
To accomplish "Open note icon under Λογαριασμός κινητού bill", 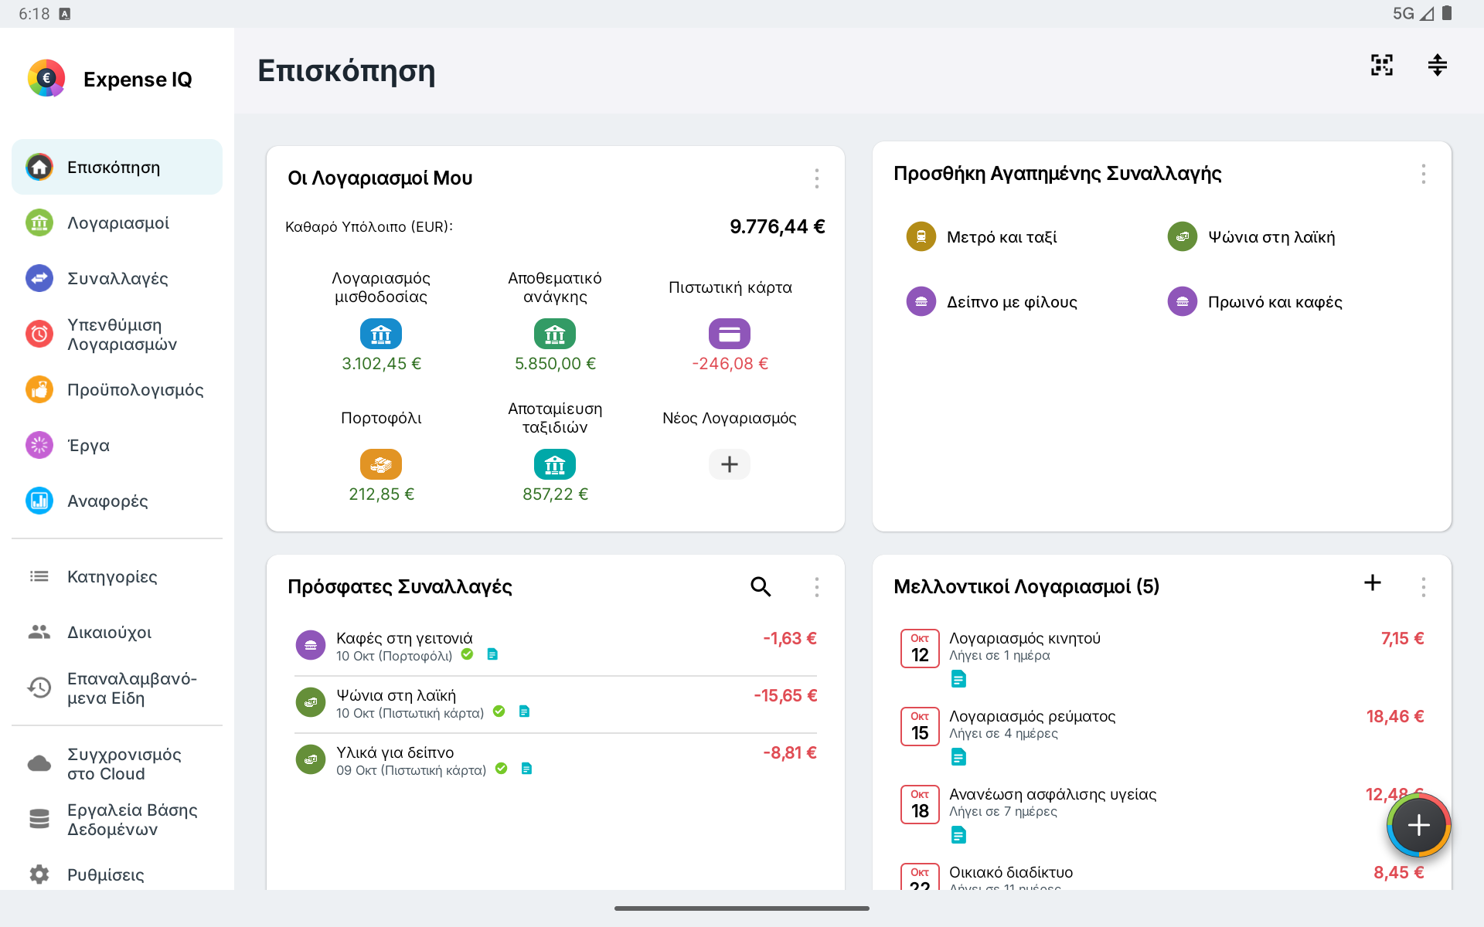I will pos(958,679).
